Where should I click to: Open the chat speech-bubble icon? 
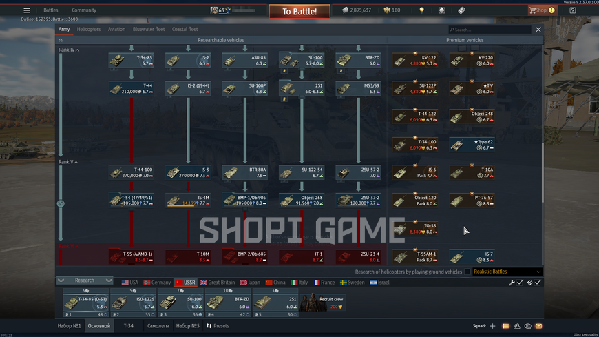pyautogui.click(x=527, y=326)
